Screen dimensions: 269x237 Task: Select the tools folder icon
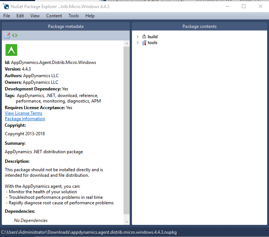pos(144,43)
